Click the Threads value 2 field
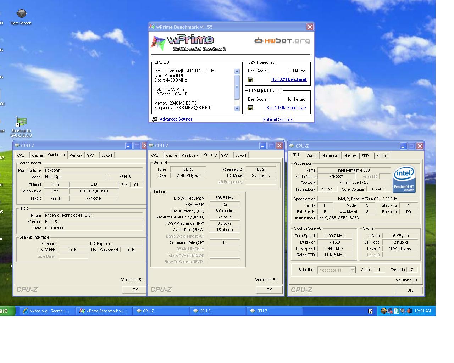Screen dimensions: 454x363 412,270
